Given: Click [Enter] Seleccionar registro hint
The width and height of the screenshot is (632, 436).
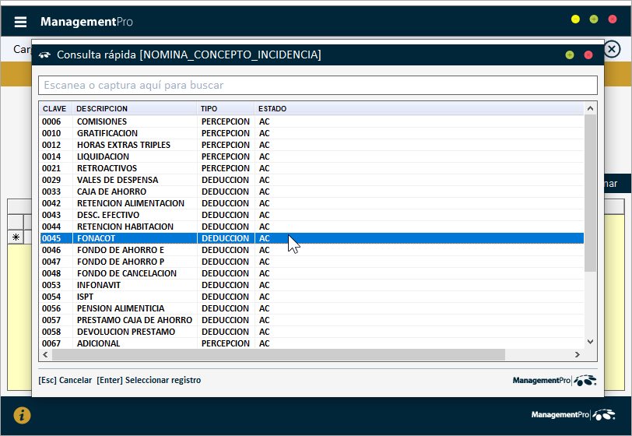Looking at the screenshot, I should (x=149, y=380).
